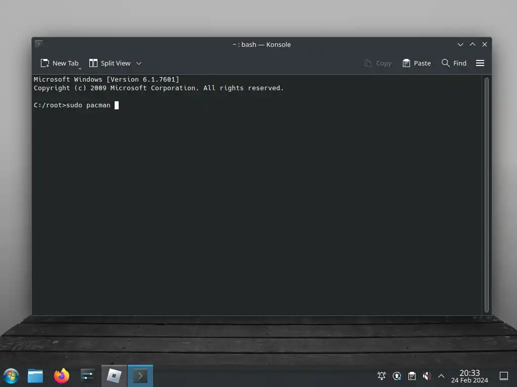This screenshot has width=517, height=387.
Task: Open the Konsole hamburger menu
Action: pyautogui.click(x=480, y=63)
